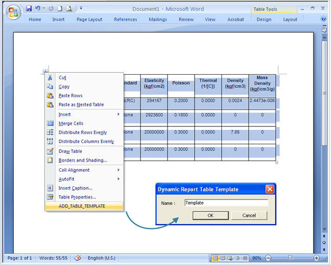Click the Undo arrow icon
Image resolution: width=331 pixels, height=265 pixels.
tap(38, 9)
